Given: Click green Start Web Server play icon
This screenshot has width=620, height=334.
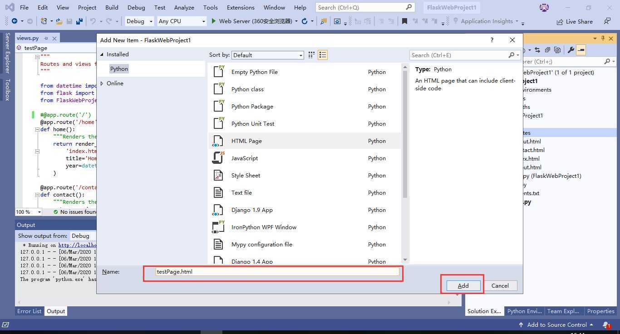Looking at the screenshot, I should pos(214,21).
